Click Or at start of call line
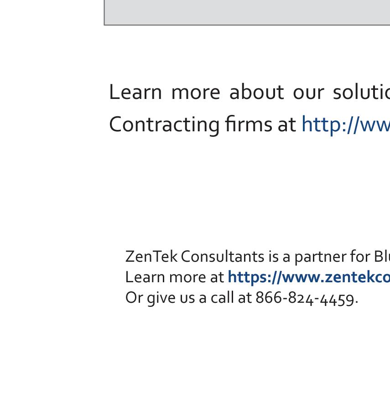Screen dimensions: 390x409 click(134, 298)
